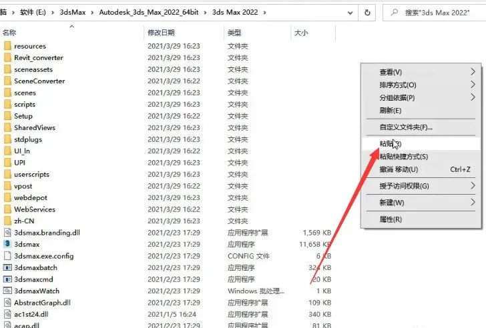Image resolution: width=486 pixels, height=328 pixels.
Task: Open the 排序方式(O) submenu
Action: (421, 85)
